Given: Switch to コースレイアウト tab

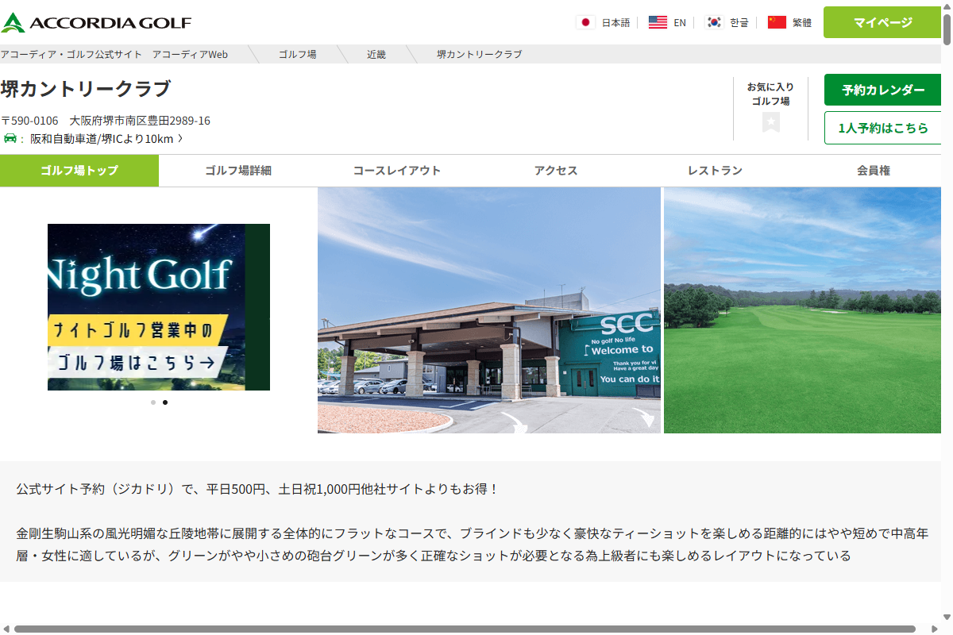Looking at the screenshot, I should (x=397, y=171).
